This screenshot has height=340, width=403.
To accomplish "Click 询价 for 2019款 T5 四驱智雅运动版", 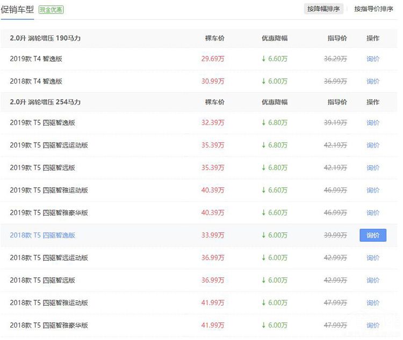I will coord(373,190).
